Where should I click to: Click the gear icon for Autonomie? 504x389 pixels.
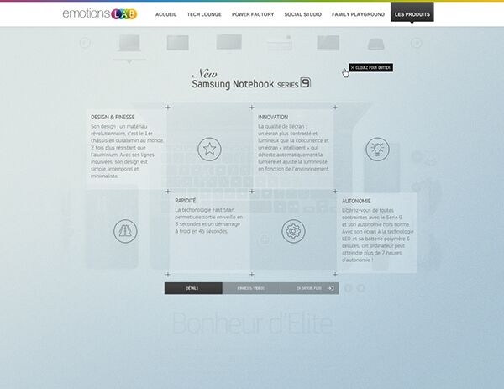point(293,231)
